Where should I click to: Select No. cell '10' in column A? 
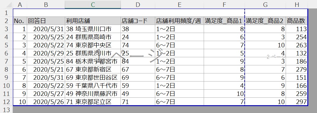tap(20, 102)
